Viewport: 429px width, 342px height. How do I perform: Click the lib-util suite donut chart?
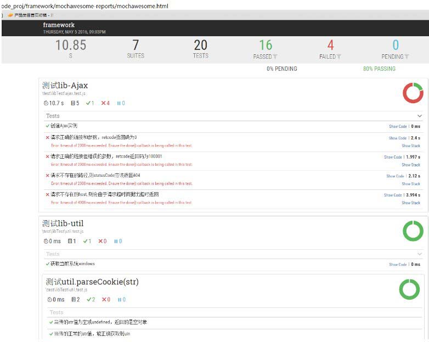(413, 231)
